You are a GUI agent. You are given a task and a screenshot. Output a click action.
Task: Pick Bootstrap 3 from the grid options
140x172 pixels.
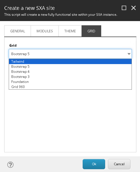(x=70, y=77)
